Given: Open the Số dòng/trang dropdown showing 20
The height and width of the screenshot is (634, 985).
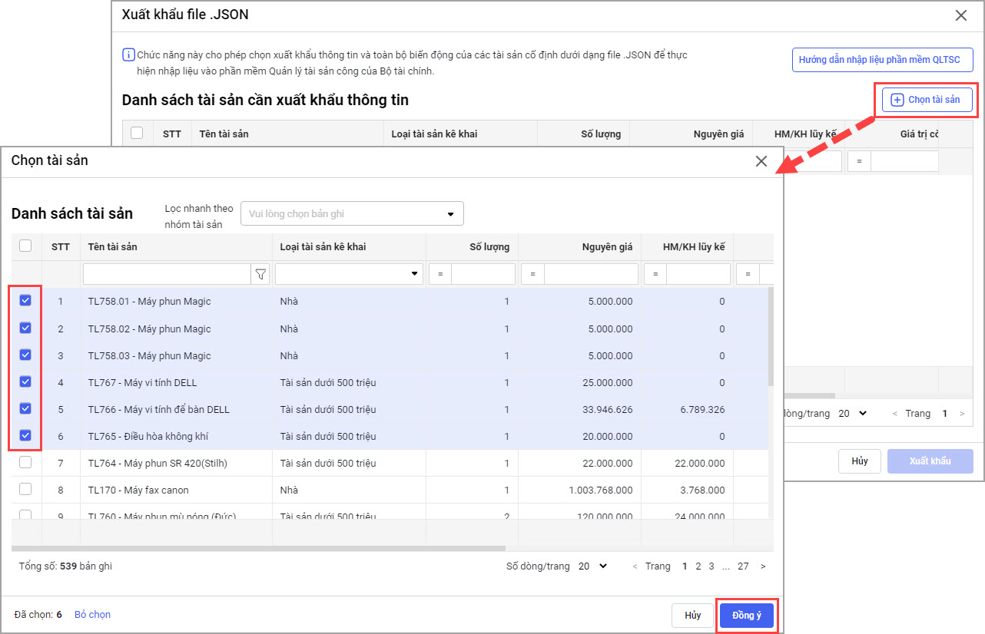Looking at the screenshot, I should pyautogui.click(x=592, y=566).
